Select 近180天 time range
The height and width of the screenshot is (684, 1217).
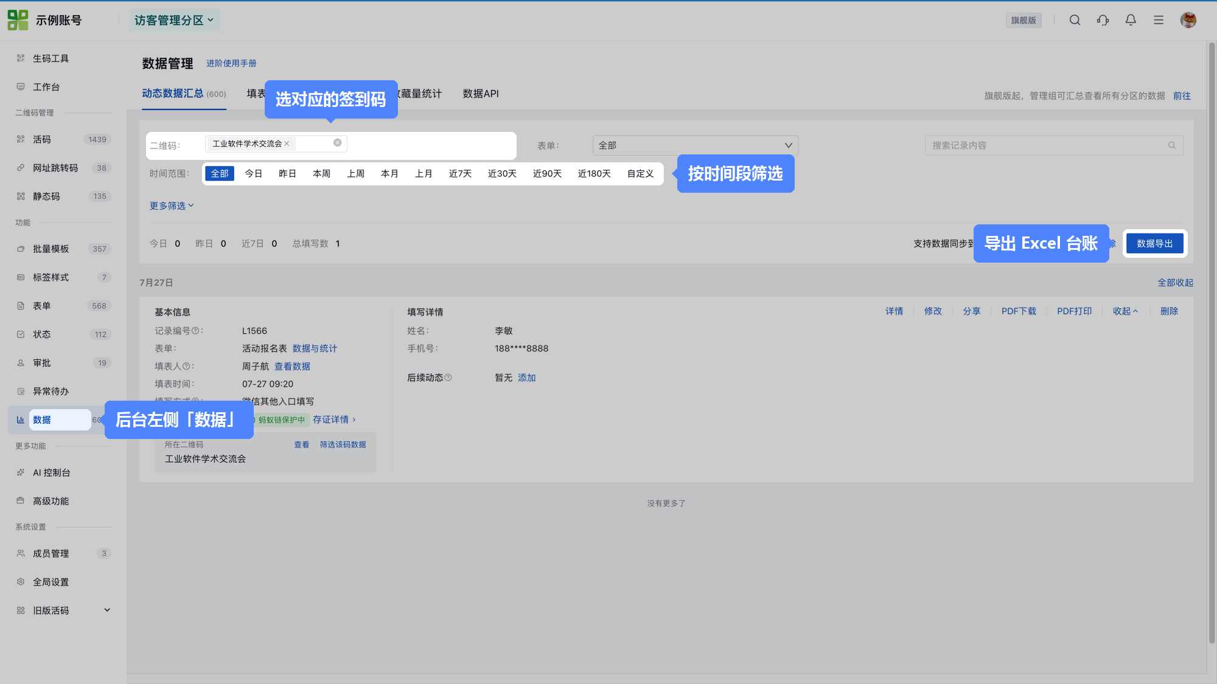(x=594, y=174)
